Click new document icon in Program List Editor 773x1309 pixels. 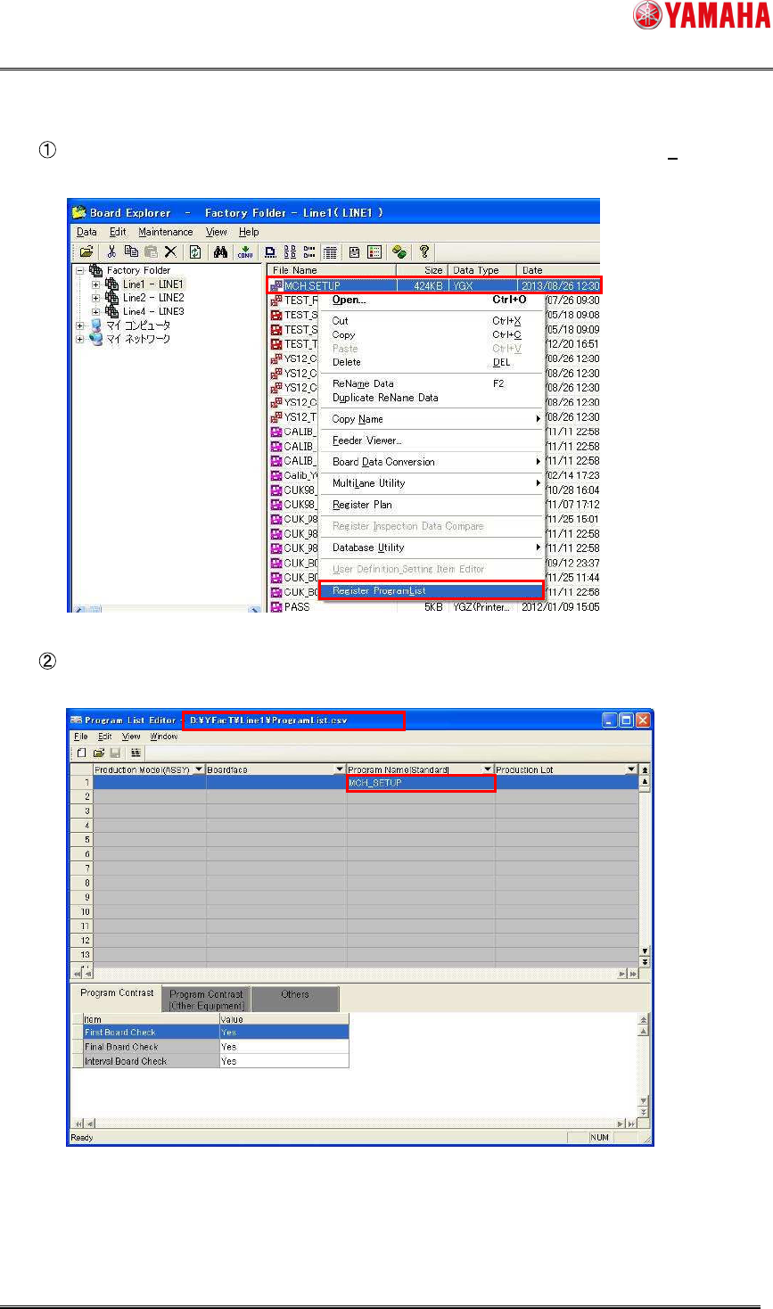tap(82, 753)
